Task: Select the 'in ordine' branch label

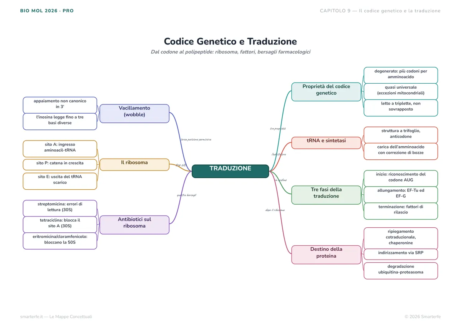Action: (x=280, y=180)
